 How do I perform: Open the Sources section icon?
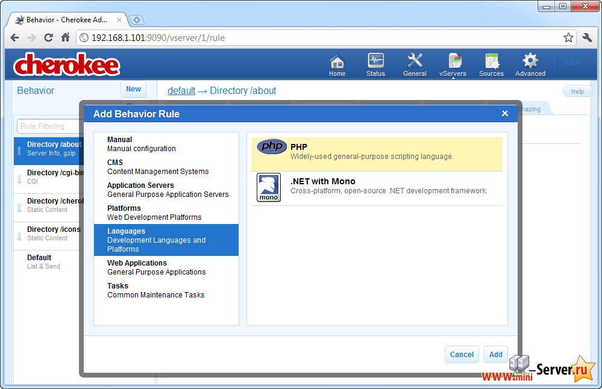coord(492,61)
